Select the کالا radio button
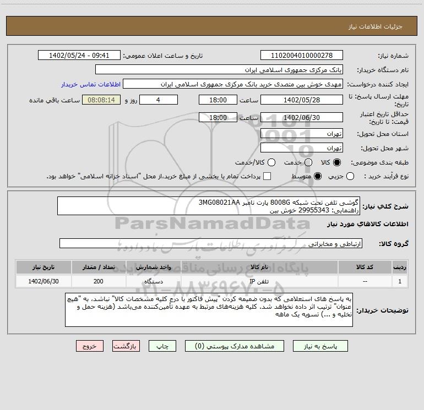 [x=337, y=162]
